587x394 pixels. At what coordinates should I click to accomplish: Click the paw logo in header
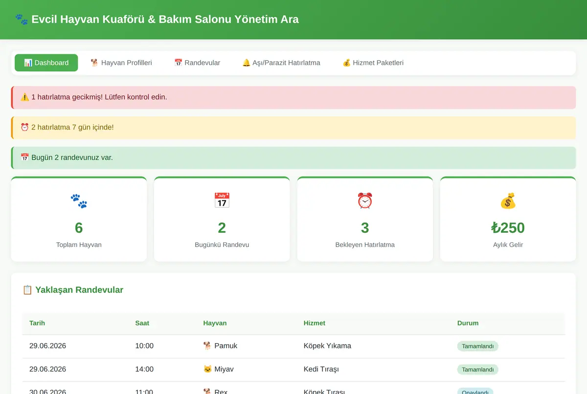(22, 20)
